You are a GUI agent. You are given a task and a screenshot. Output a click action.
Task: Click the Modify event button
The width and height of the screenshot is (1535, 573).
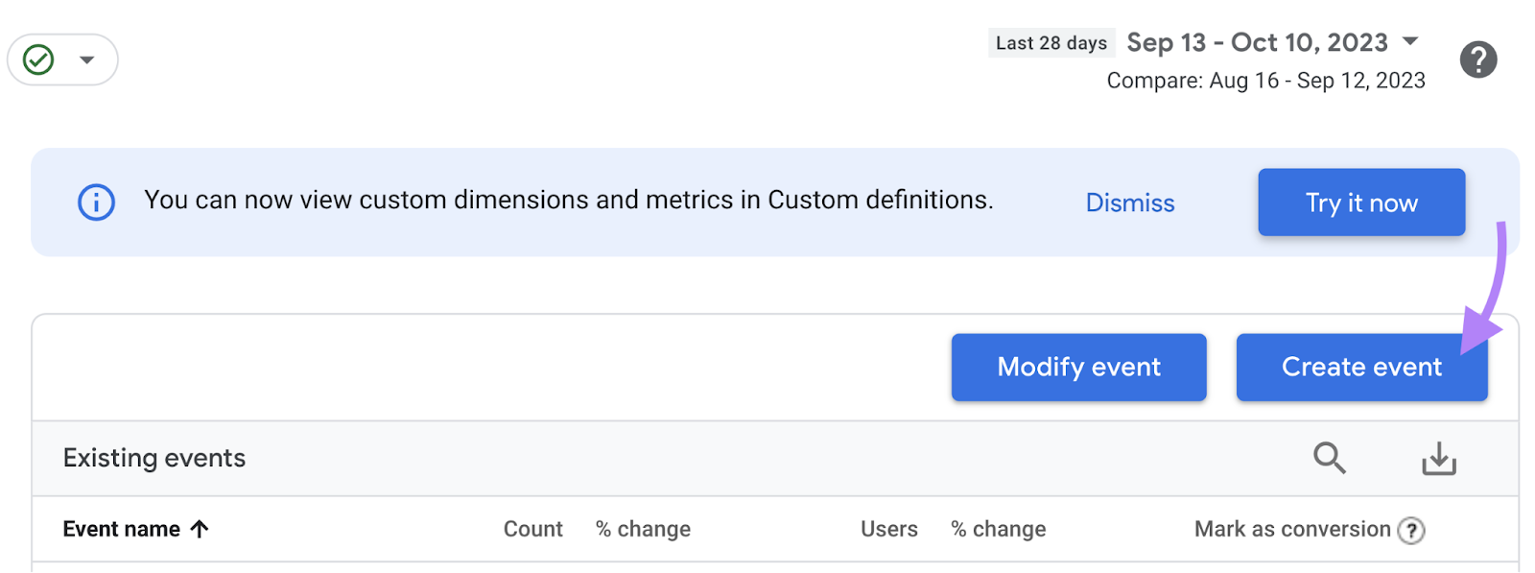1078,367
